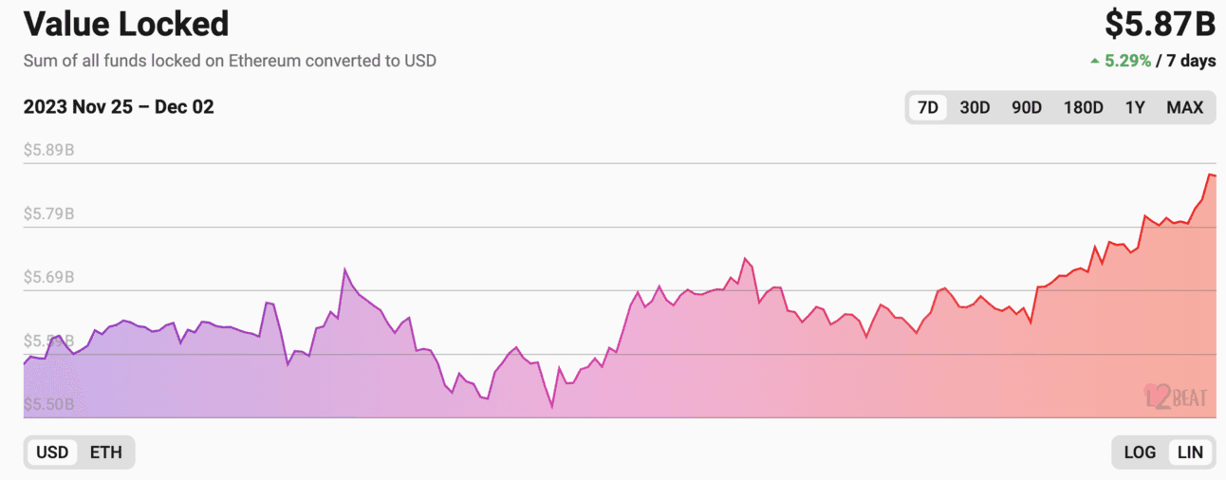Click the $5.87B total value figure

pyautogui.click(x=1160, y=24)
